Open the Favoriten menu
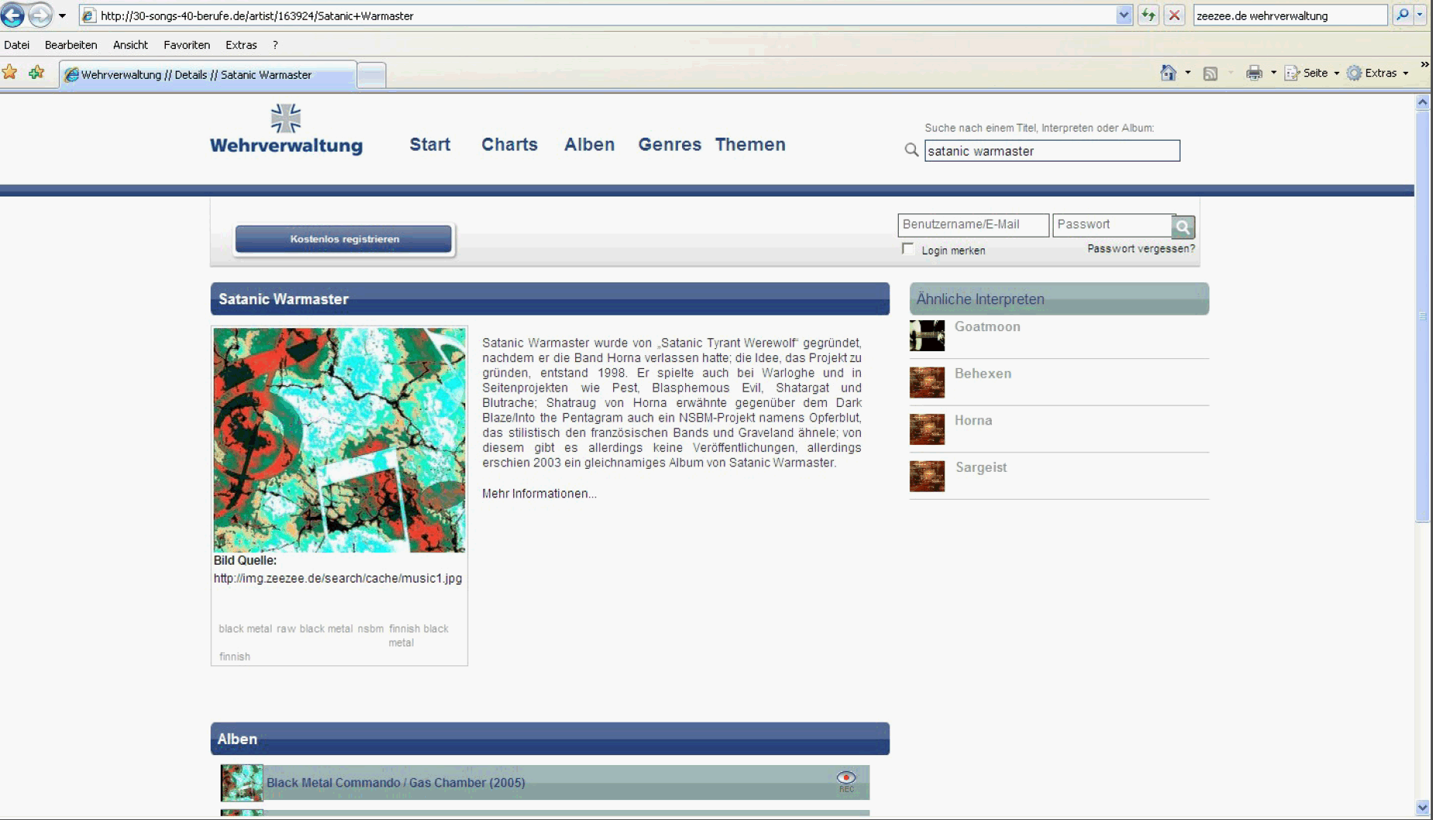Image resolution: width=1433 pixels, height=820 pixels. point(187,45)
